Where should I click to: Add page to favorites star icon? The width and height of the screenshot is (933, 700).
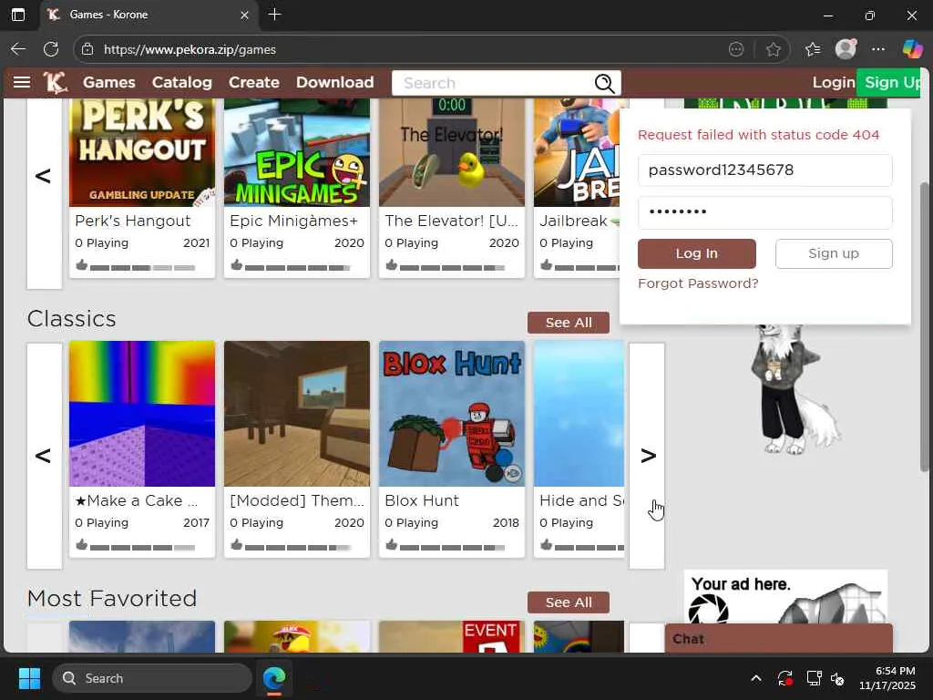(x=773, y=49)
